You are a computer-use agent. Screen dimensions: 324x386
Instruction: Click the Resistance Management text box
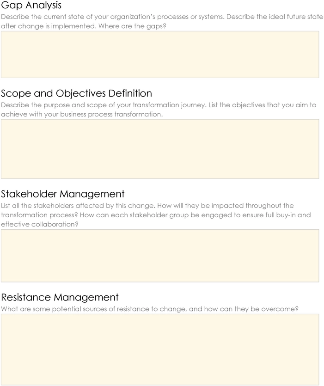tap(160, 349)
